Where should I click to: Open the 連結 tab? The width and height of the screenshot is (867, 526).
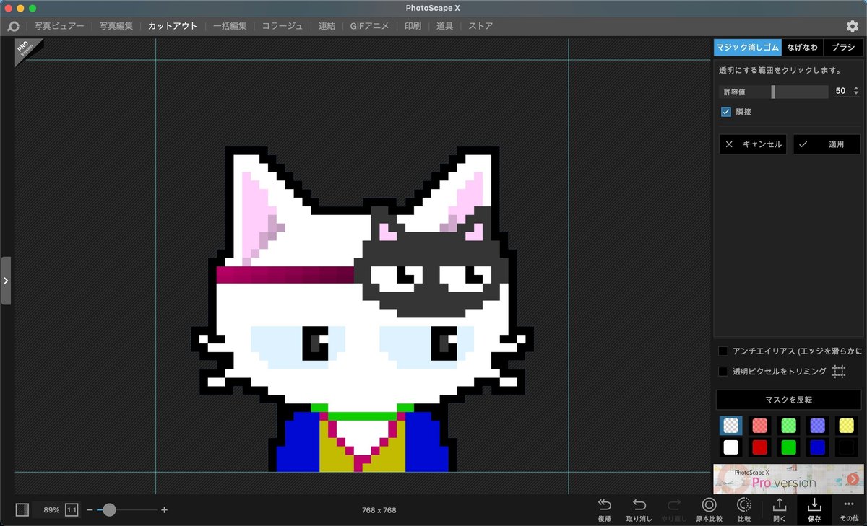[327, 26]
